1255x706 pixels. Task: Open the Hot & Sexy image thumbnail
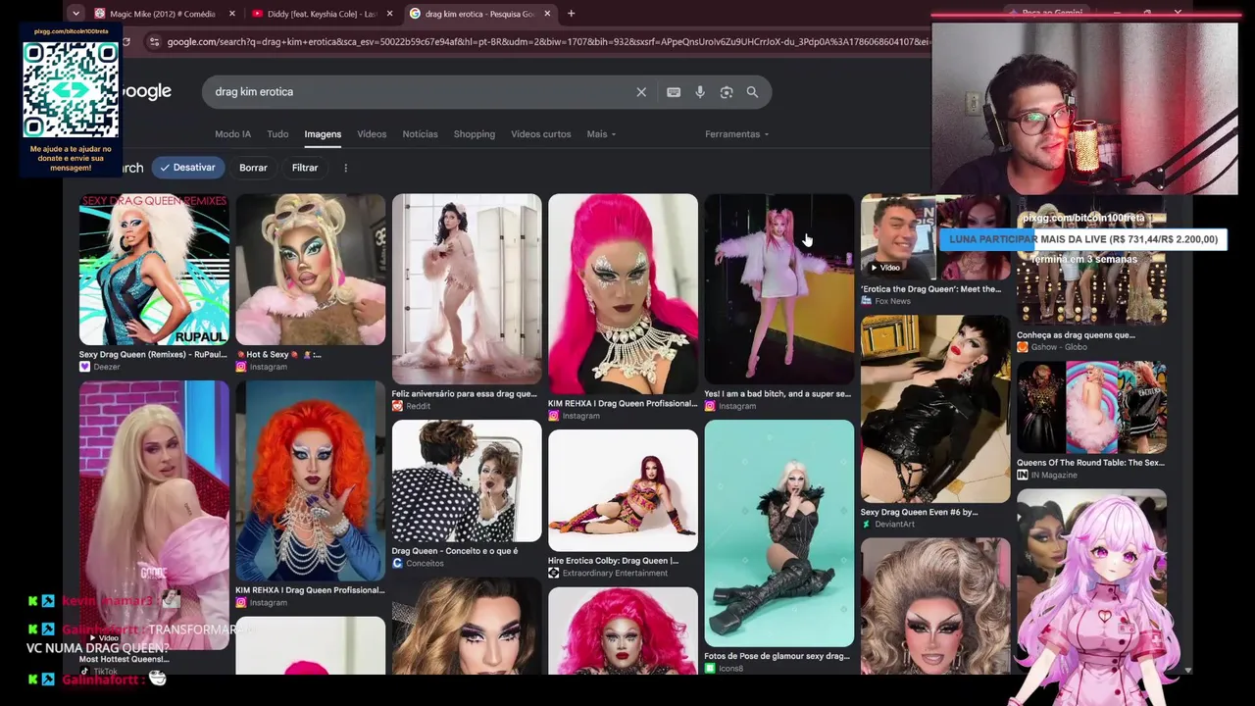(x=310, y=270)
